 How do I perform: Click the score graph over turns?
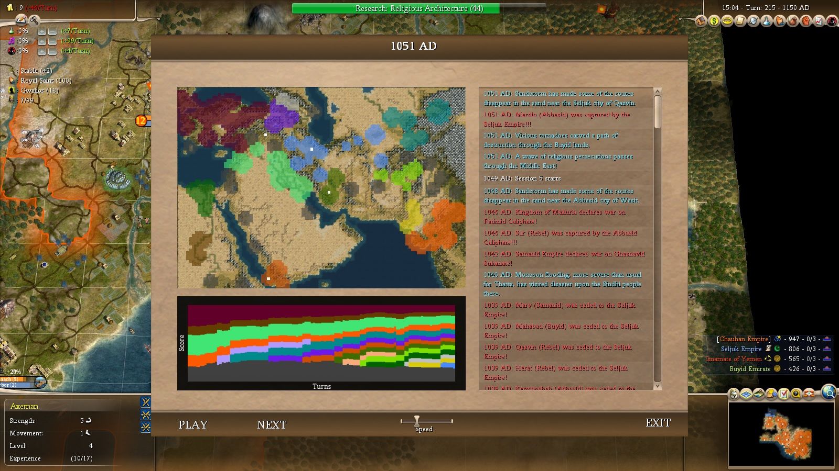pos(321,343)
